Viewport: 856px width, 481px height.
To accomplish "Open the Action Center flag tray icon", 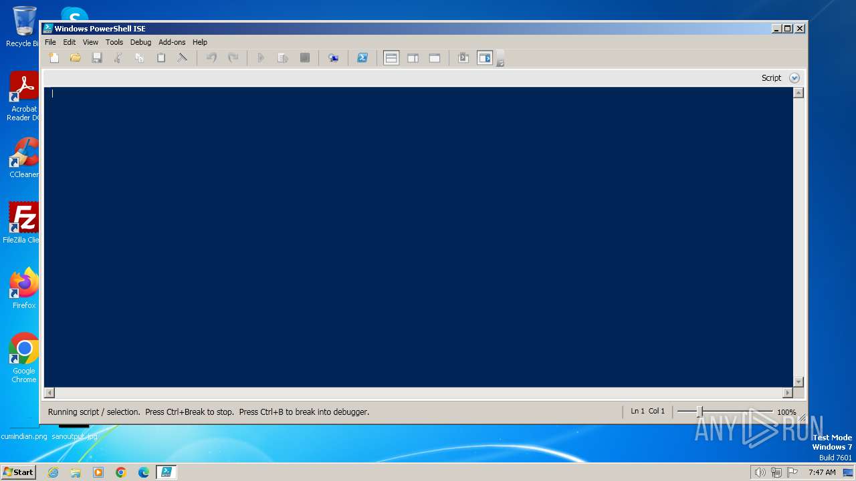I will [792, 472].
